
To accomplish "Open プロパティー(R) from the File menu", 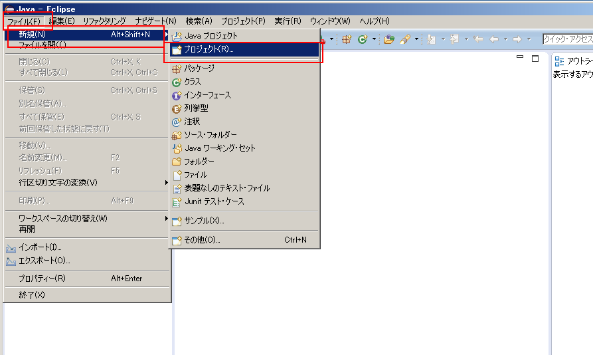I will tap(87, 279).
